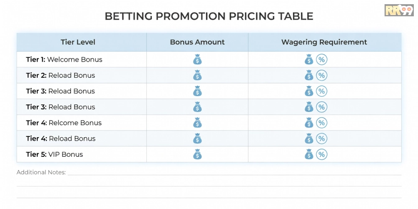This screenshot has height=209, width=418.
Task: Click Tier 2 Reload Bonus Amount money bag
Action: [197, 76]
